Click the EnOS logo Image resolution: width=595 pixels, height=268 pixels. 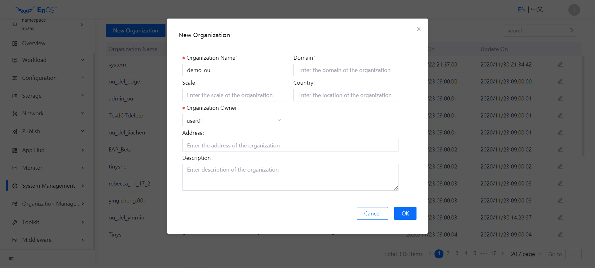(36, 10)
